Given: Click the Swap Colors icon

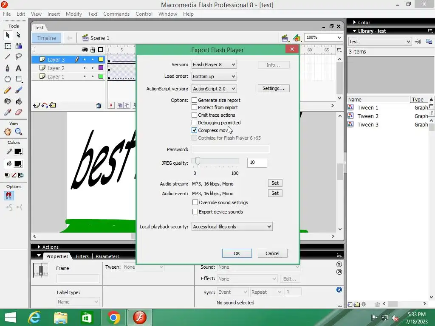Looking at the screenshot, I should pos(20,175).
